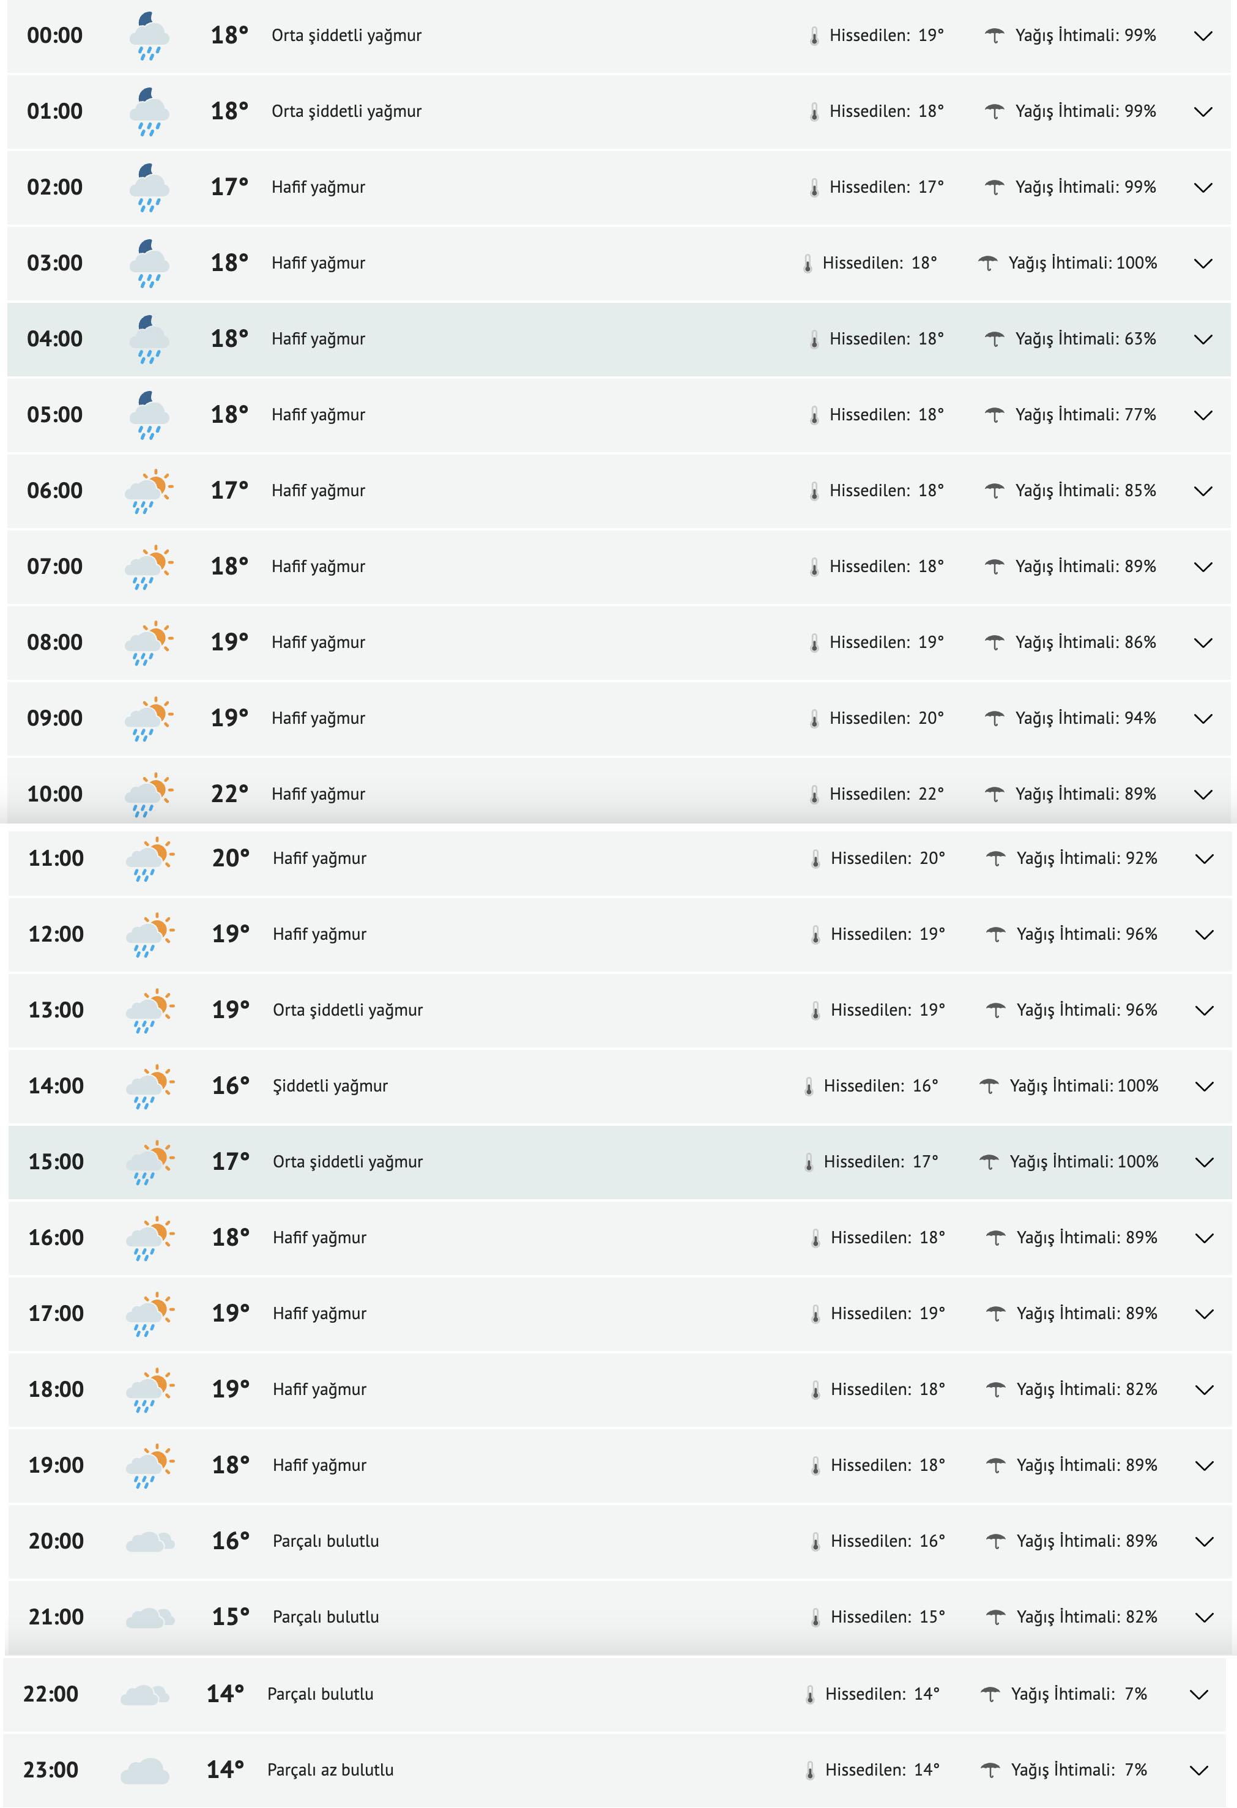1237x1808 pixels.
Task: Open details for the 13:00 forecast
Action: tap(1205, 1011)
